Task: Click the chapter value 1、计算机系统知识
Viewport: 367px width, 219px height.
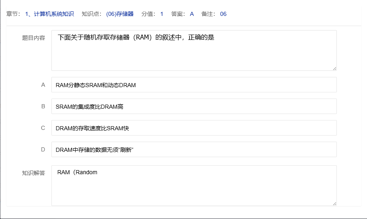Action: [x=49, y=14]
